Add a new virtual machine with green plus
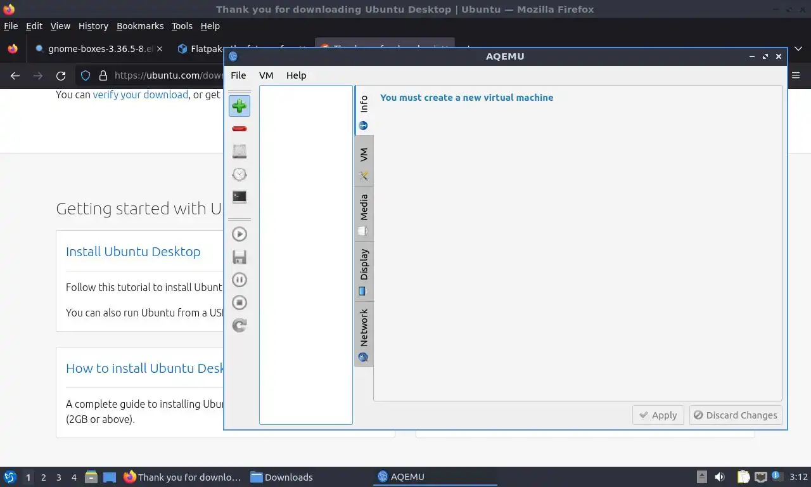 tap(239, 106)
